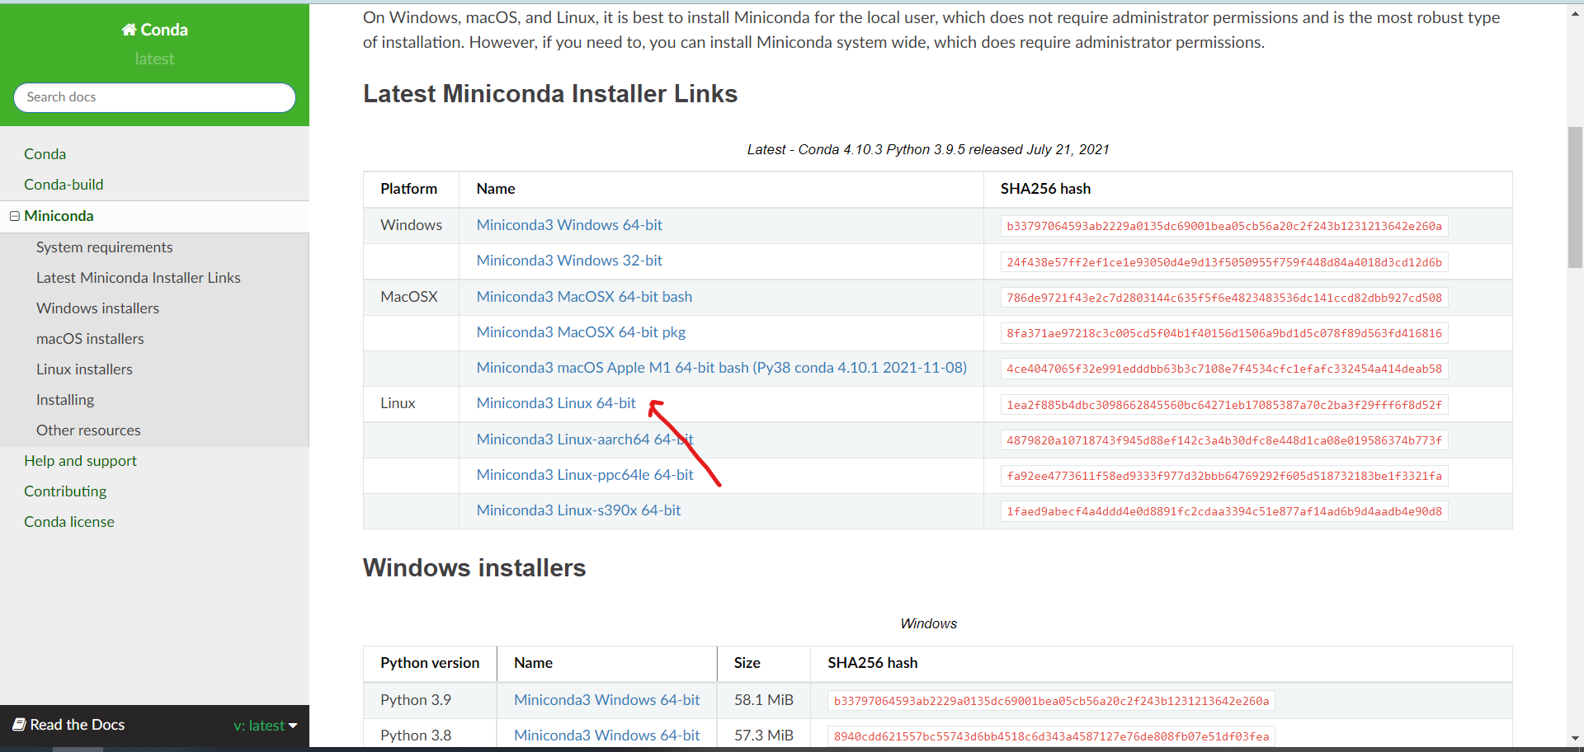Click the MacOSX pkg hash starting 8fa371ae
This screenshot has height=752, width=1584.
point(1224,333)
